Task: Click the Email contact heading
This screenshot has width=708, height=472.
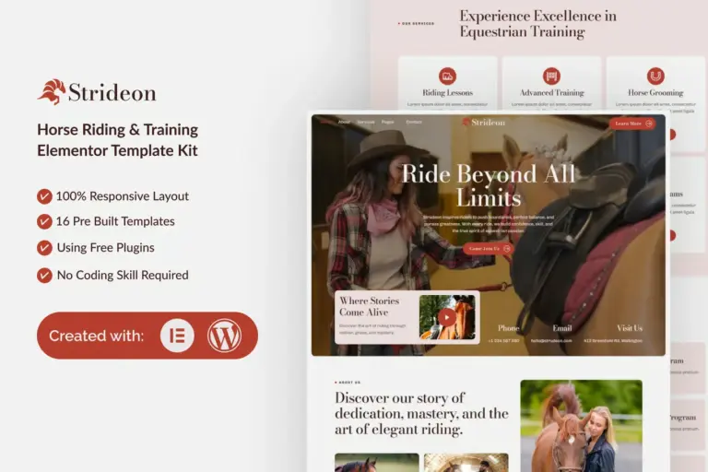Action: [561, 328]
